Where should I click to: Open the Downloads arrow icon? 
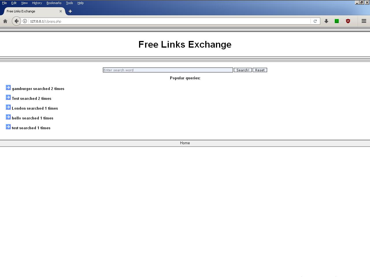point(326,21)
